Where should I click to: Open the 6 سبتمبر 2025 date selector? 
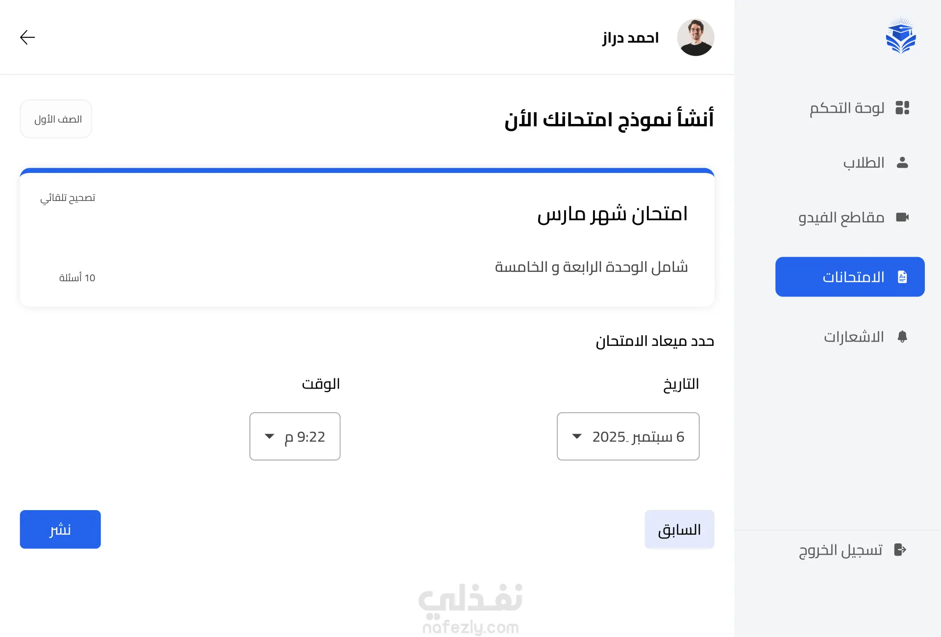pos(628,436)
